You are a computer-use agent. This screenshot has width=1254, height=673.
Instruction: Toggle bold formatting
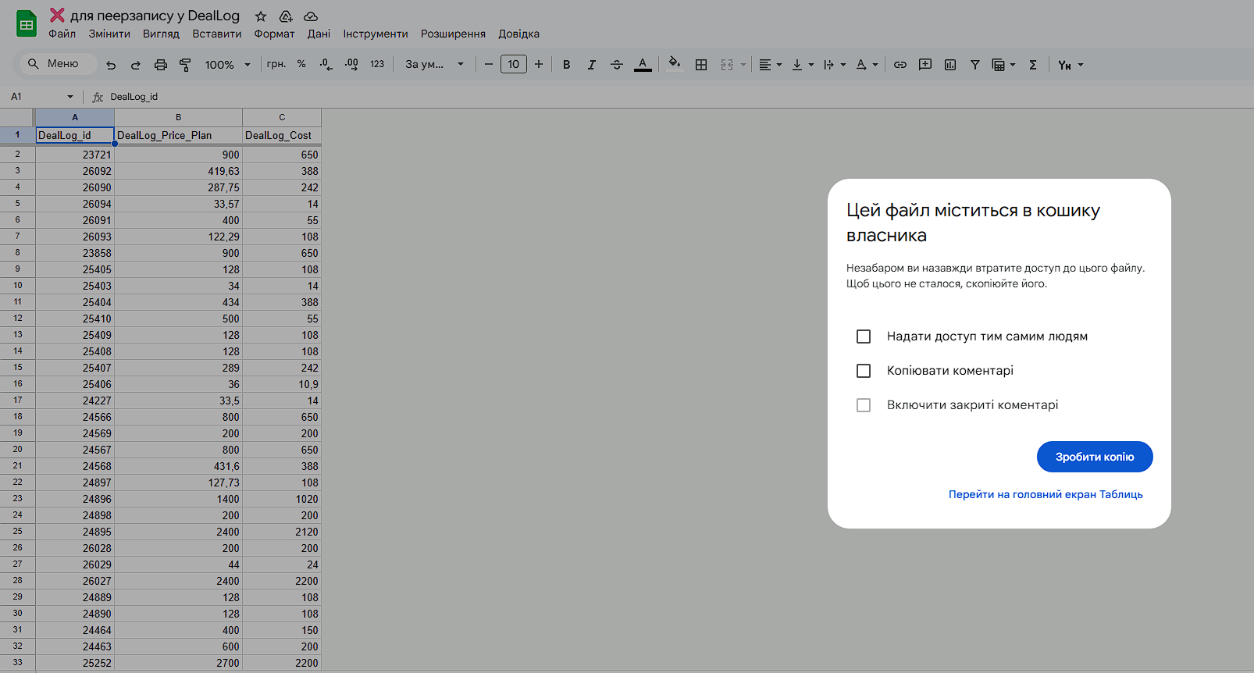[x=567, y=65]
